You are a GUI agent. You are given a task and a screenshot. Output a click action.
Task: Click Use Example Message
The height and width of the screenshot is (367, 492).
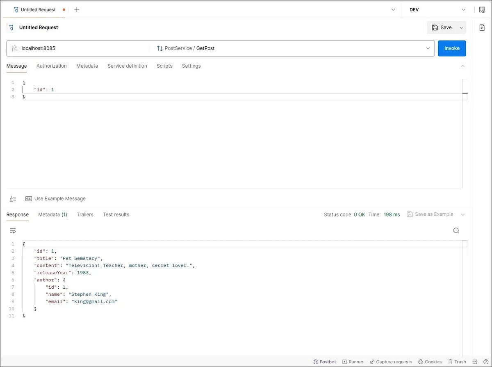60,198
